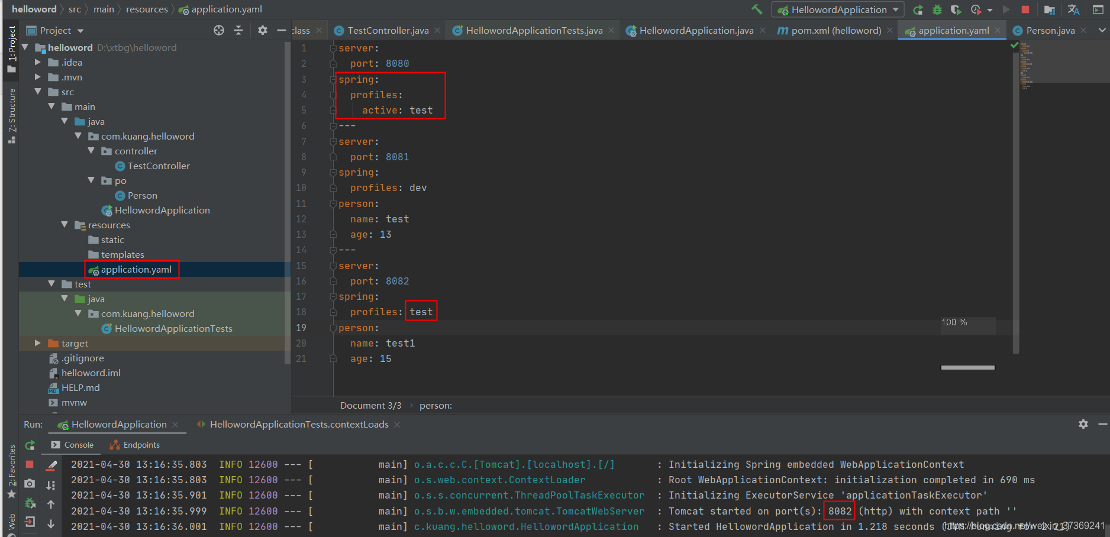This screenshot has width=1110, height=537.
Task: Start a Debug session with the bug icon
Action: 937,9
